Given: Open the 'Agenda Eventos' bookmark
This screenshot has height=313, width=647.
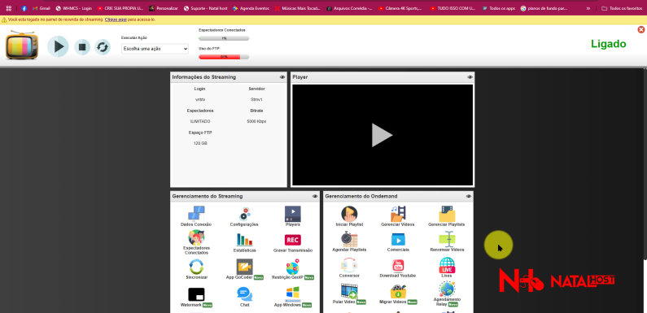Looking at the screenshot, I should [x=251, y=8].
